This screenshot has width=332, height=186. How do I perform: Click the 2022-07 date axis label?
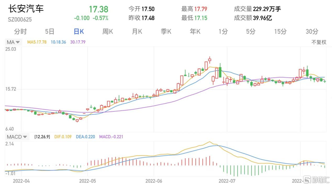[x=227, y=181]
